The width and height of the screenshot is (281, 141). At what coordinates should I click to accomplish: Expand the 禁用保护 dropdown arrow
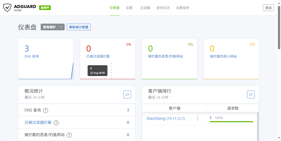tap(61, 27)
